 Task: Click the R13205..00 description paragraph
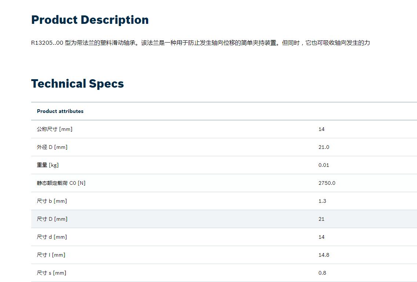point(201,43)
